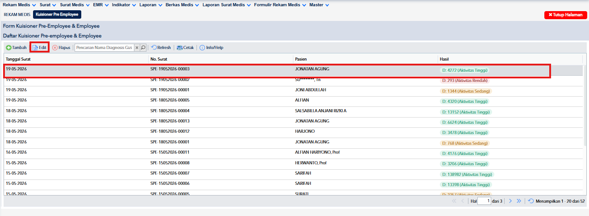This screenshot has height=216, width=589.
Task: Click result badge D: 13398 (Aktivitas Tinggi)
Action: tap(466, 185)
